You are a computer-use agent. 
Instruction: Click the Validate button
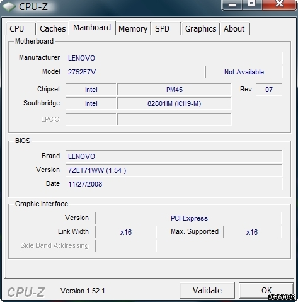point(207,291)
